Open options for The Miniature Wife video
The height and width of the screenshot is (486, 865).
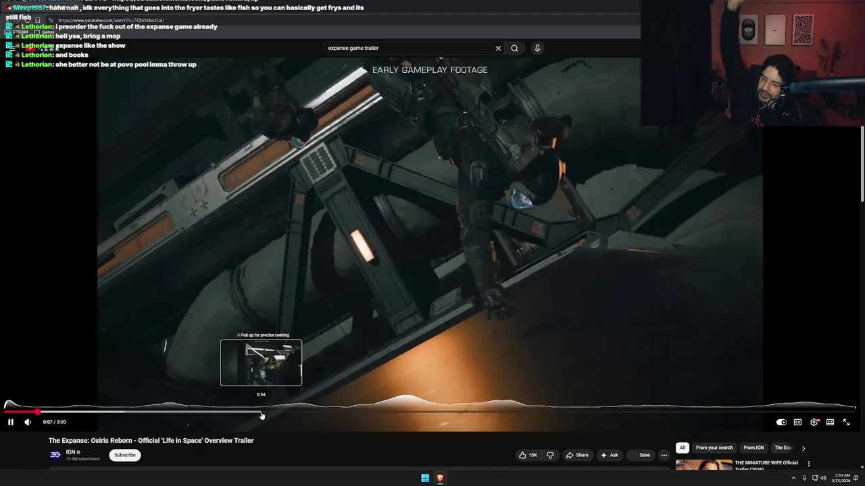[809, 464]
